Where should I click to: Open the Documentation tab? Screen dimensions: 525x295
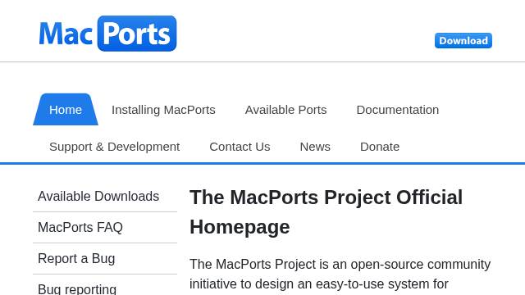point(397,110)
